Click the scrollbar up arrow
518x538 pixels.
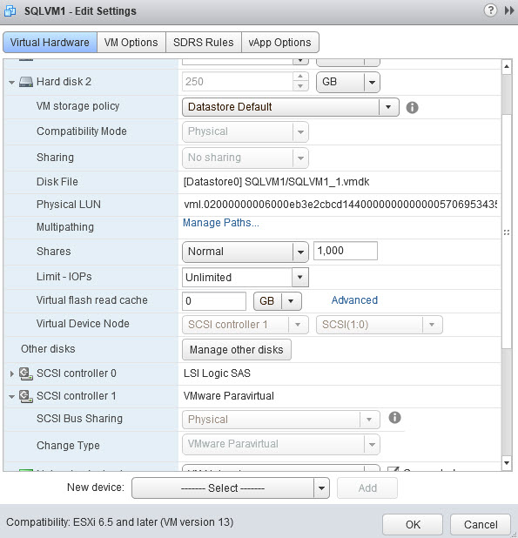[507, 67]
